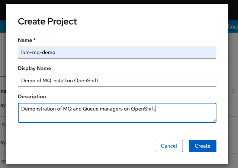The height and width of the screenshot is (168, 238).
Task: Click the black masthead bar at top
Action: pyautogui.click(x=119, y=2)
